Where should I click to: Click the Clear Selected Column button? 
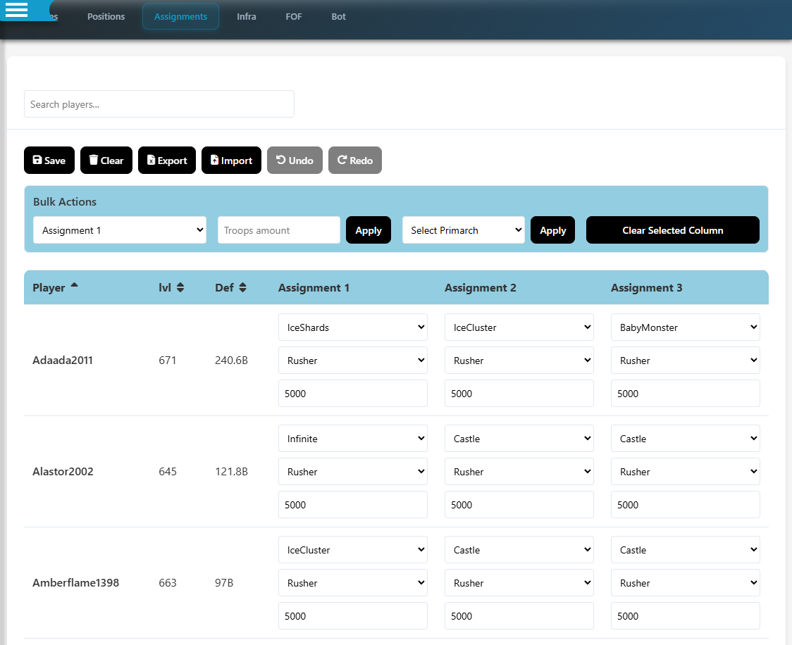(x=672, y=230)
